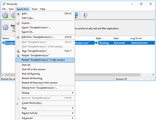
Task: Maximize the AlwaysUp window
Action: click(141, 4)
